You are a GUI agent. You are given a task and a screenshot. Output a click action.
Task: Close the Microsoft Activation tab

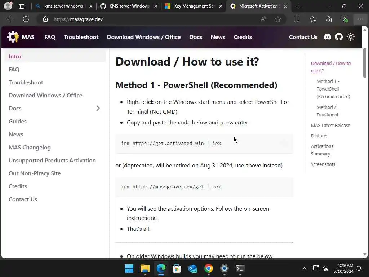[x=285, y=6]
